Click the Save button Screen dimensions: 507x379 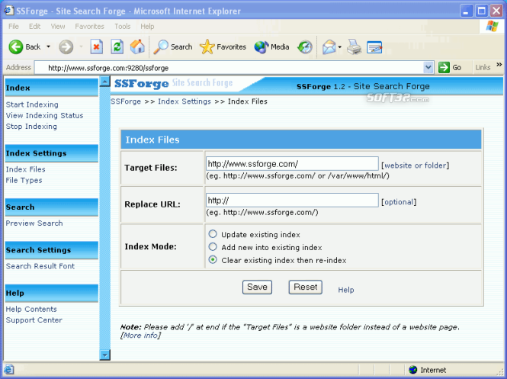[x=257, y=287]
